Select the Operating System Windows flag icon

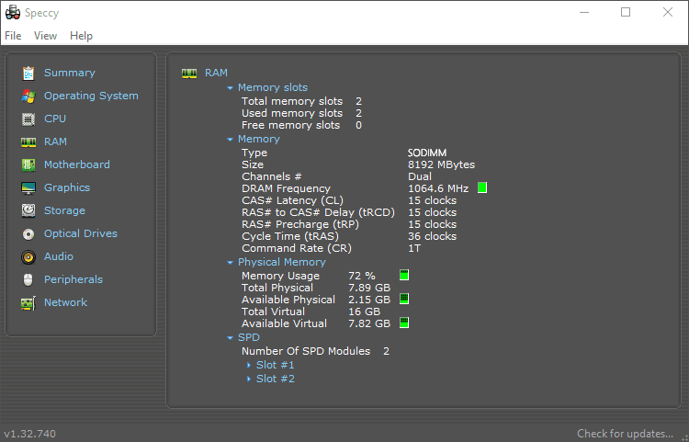[28, 96]
